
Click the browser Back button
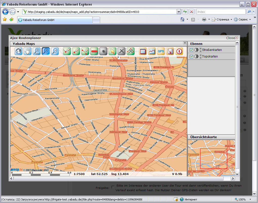(5, 12)
